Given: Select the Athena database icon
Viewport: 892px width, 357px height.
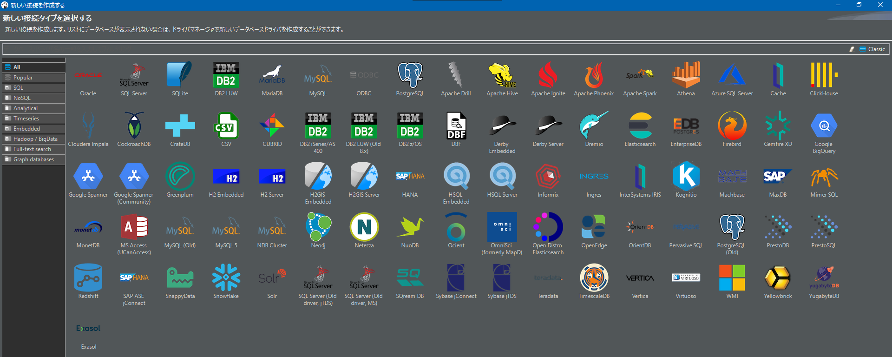Looking at the screenshot, I should [x=686, y=75].
